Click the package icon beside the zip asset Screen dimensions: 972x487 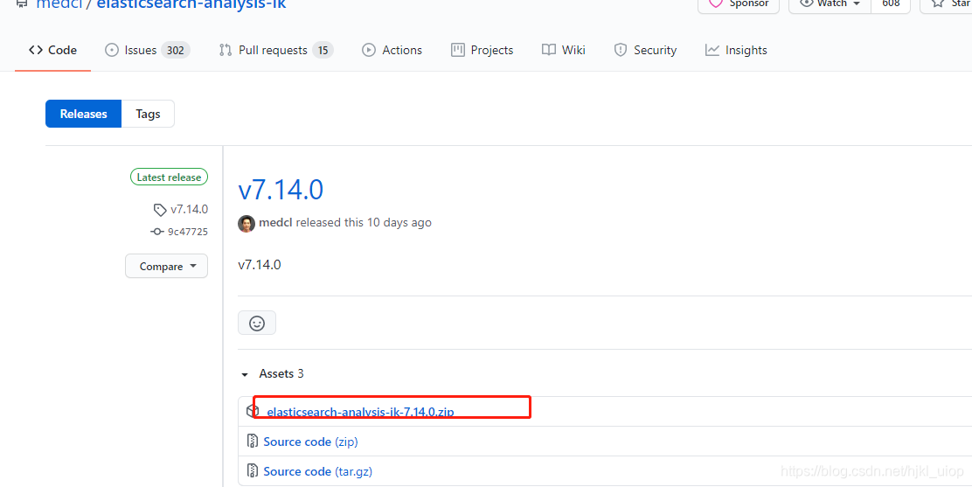click(253, 411)
